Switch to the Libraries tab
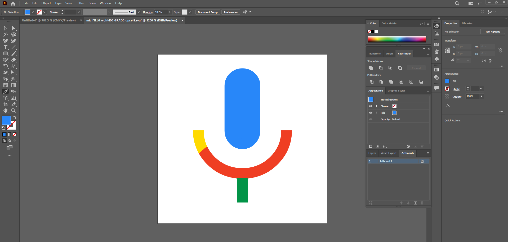Screen dimensions: 508x242 [x=467, y=23]
